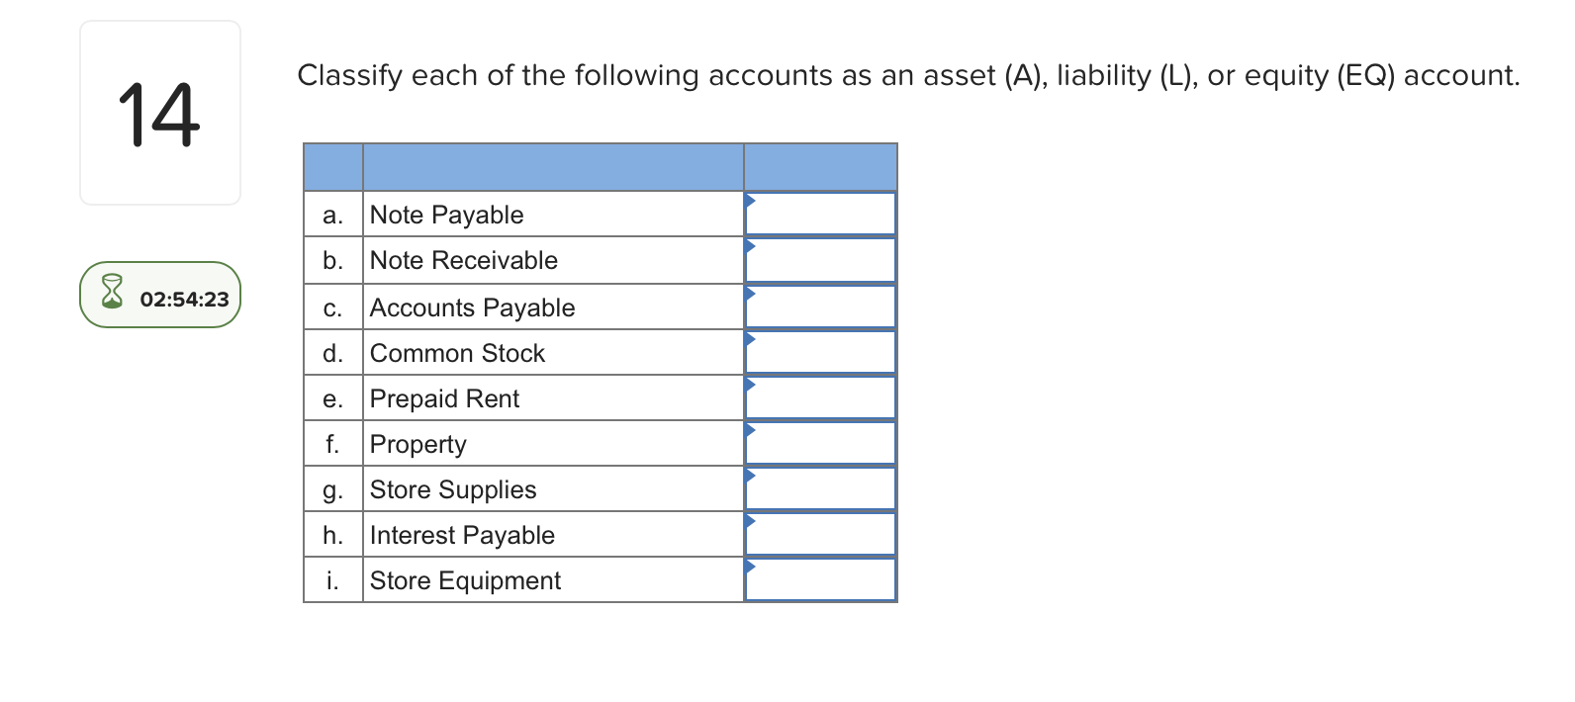Click the question number 14 card
Screen dimensions: 1575x702
pyautogui.click(x=159, y=112)
